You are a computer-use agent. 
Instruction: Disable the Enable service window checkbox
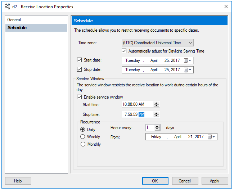click(x=80, y=97)
